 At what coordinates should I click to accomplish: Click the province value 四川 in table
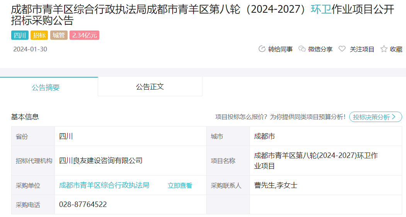66,136
